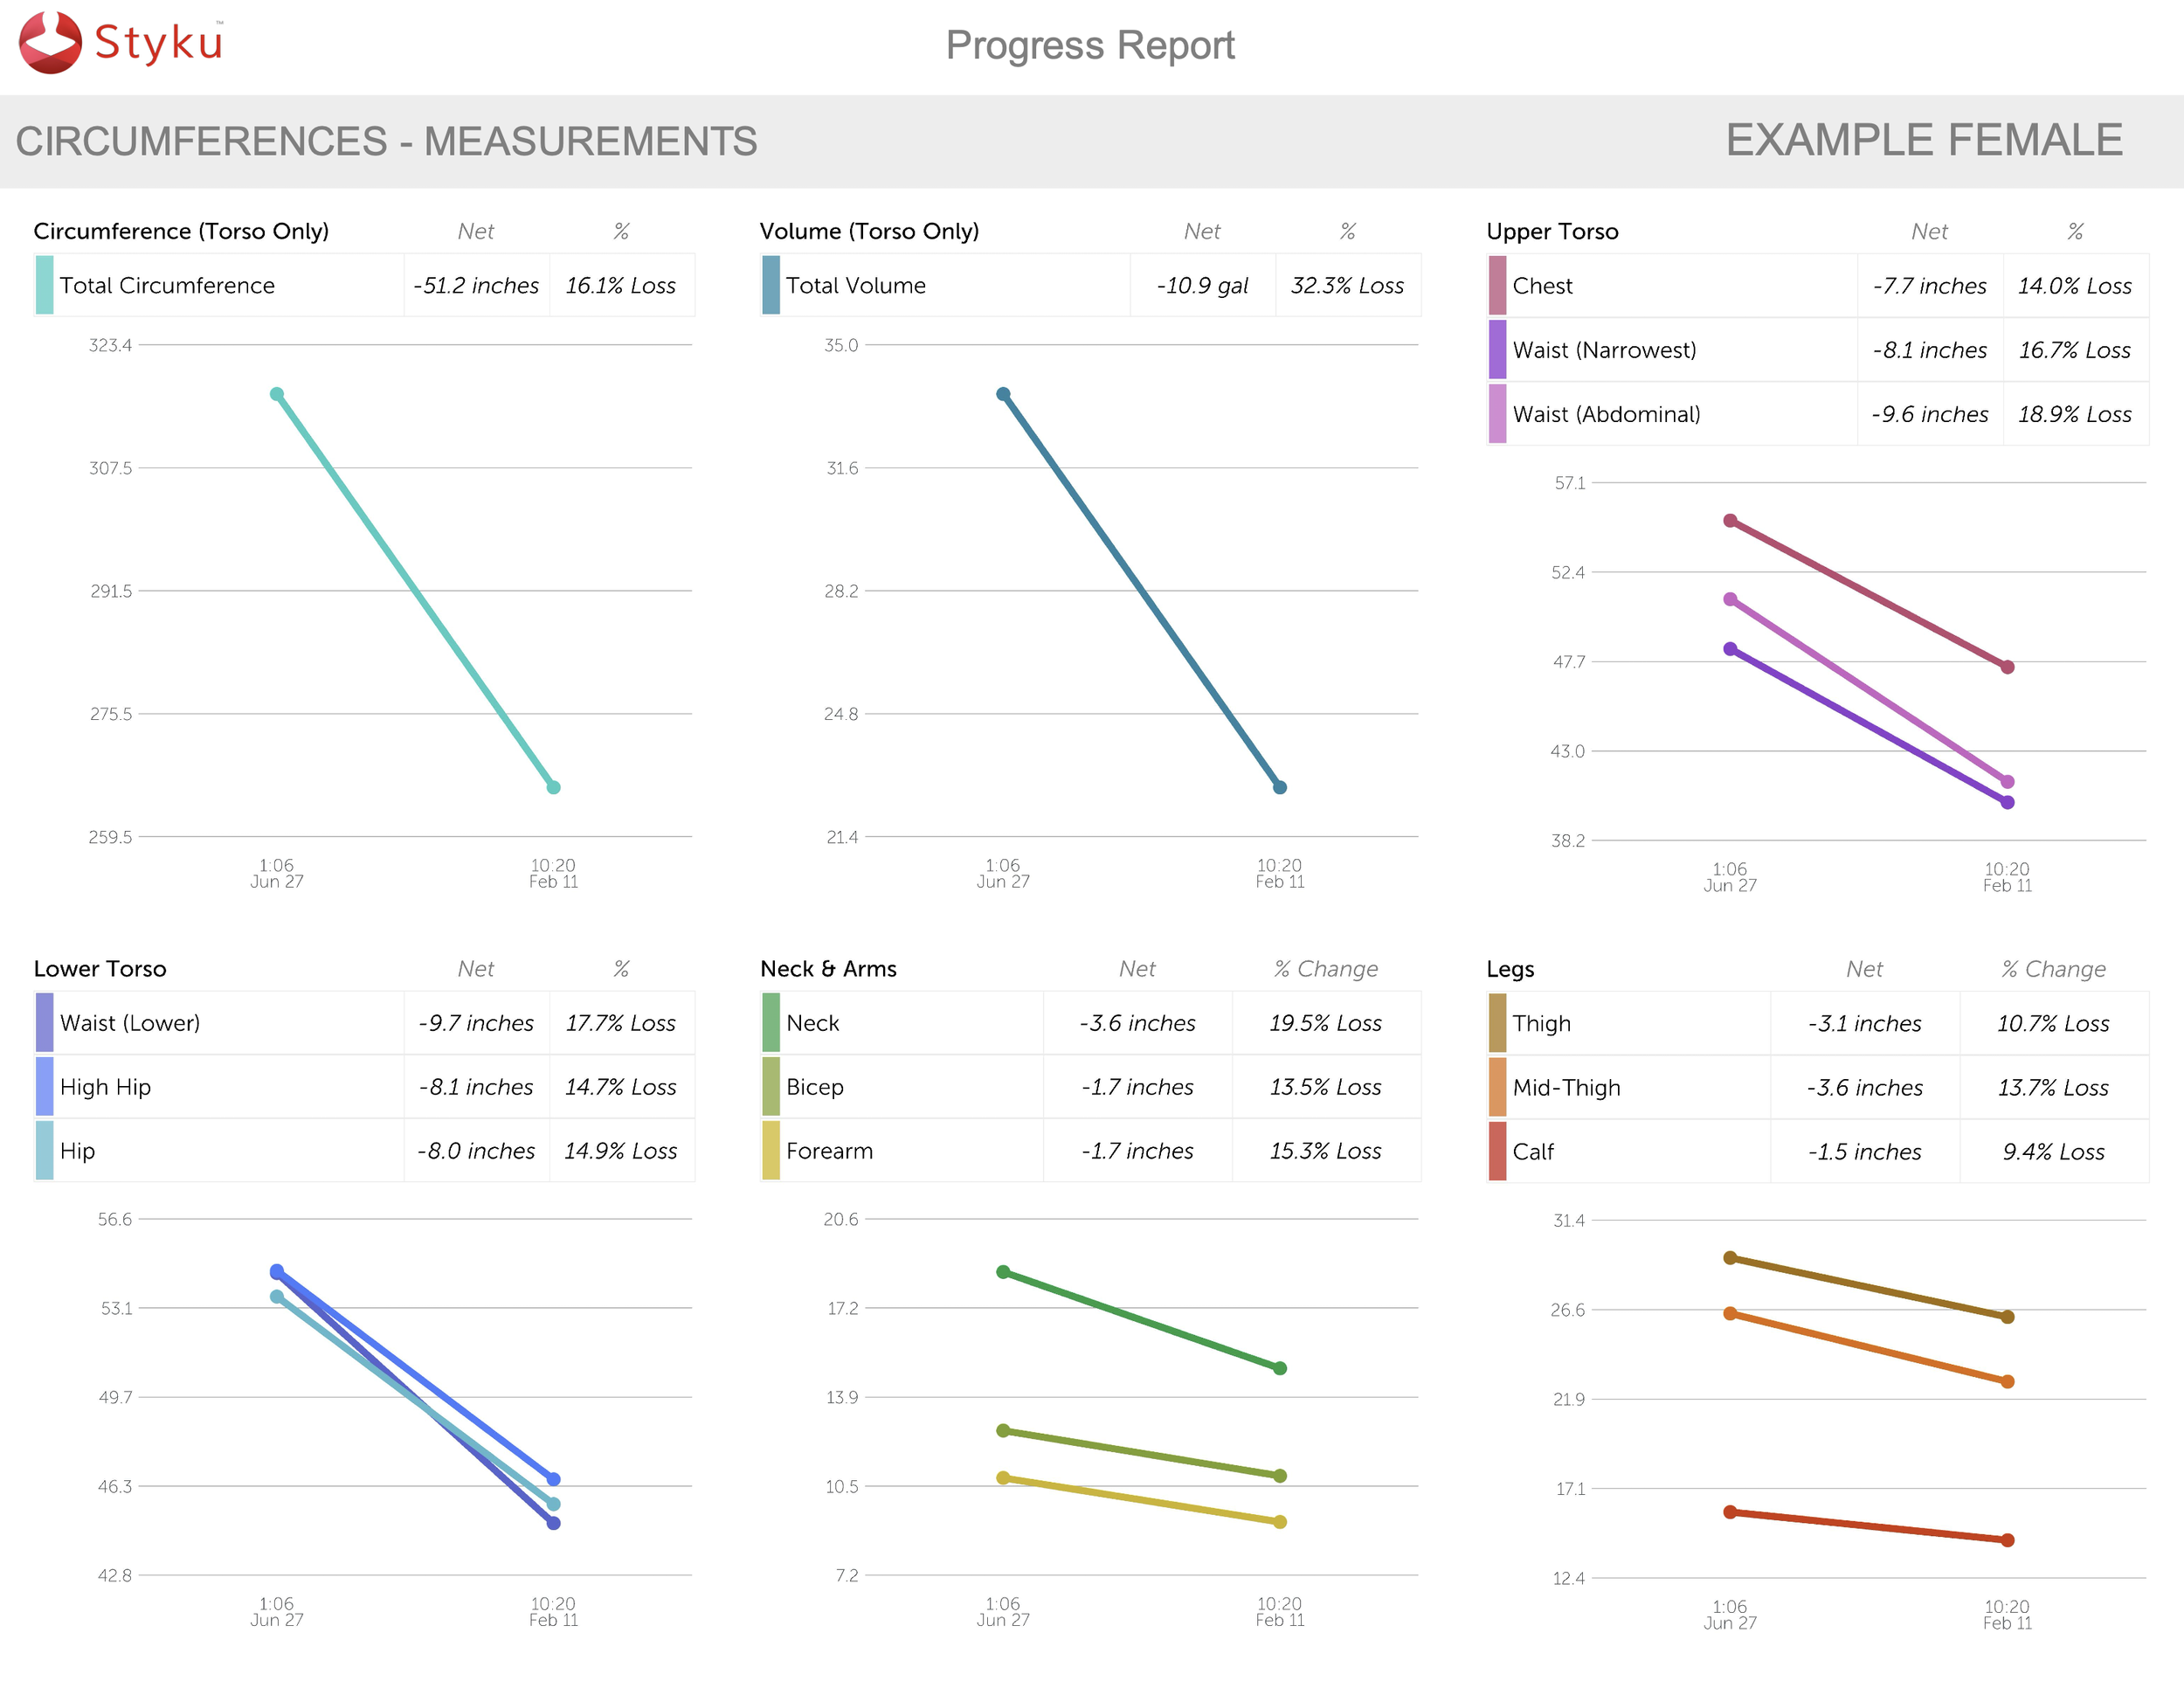
Task: Click the Total Circumference teal color swatch
Action: pyautogui.click(x=44, y=285)
